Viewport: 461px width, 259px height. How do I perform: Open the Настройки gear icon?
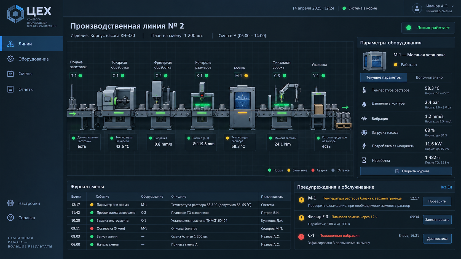pos(10,203)
